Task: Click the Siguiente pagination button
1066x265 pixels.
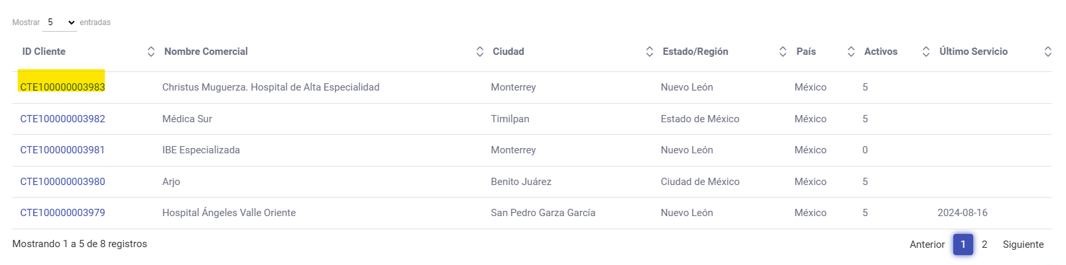Action: coord(1023,245)
